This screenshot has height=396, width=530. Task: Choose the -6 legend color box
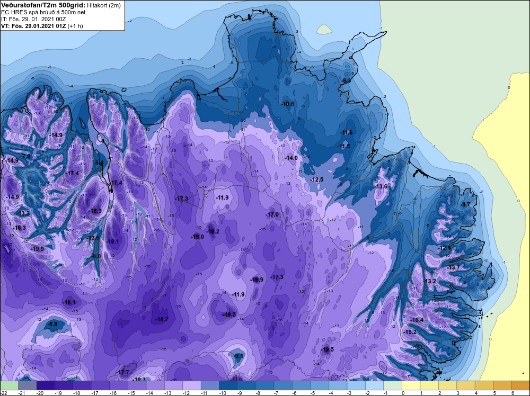pos(301,385)
